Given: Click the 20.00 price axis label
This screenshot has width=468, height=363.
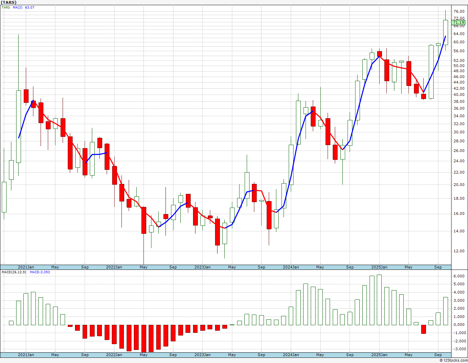Looking at the screenshot, I should [x=459, y=185].
